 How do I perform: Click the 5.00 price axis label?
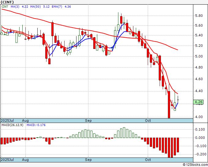click(x=199, y=56)
